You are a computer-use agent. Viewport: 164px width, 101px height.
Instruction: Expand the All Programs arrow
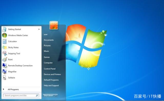click(x=3, y=89)
